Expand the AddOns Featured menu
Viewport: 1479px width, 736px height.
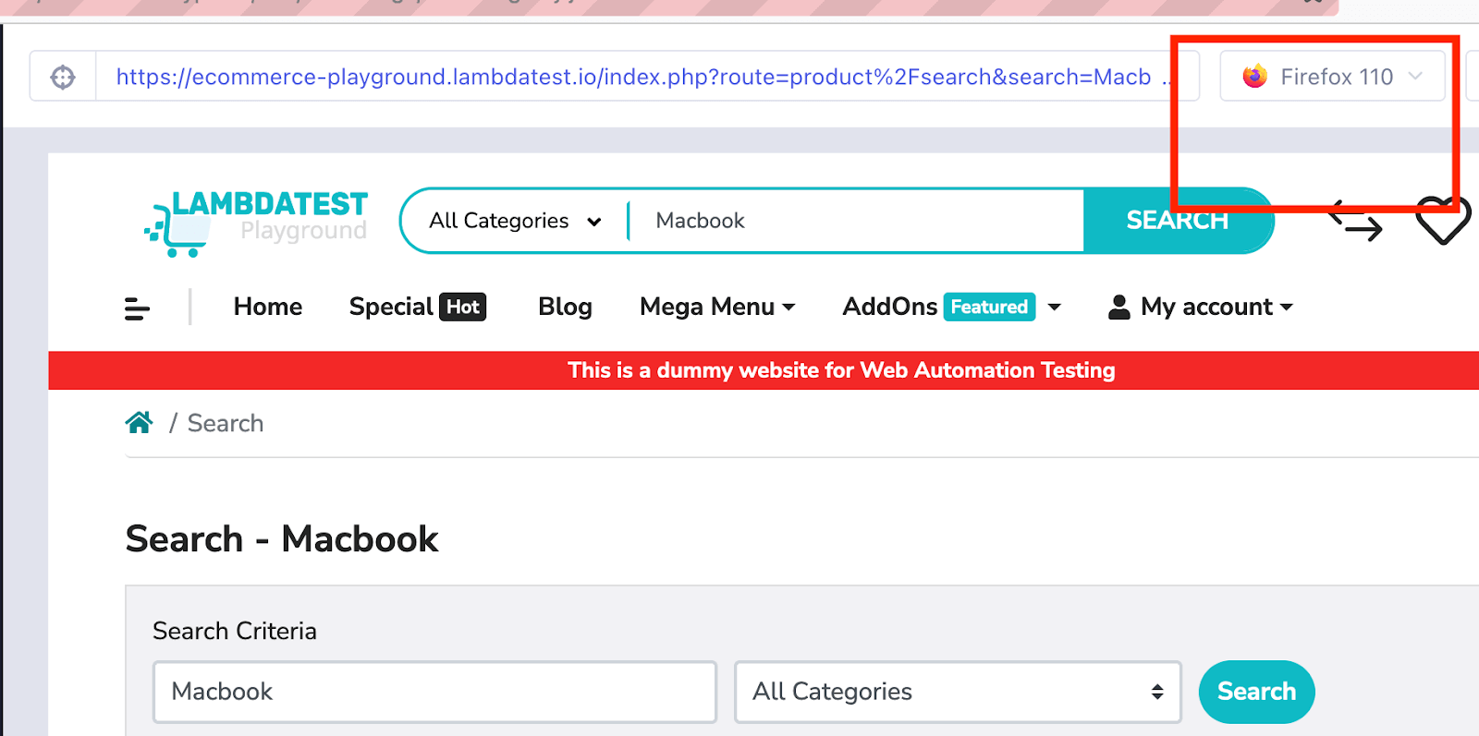pyautogui.click(x=951, y=307)
